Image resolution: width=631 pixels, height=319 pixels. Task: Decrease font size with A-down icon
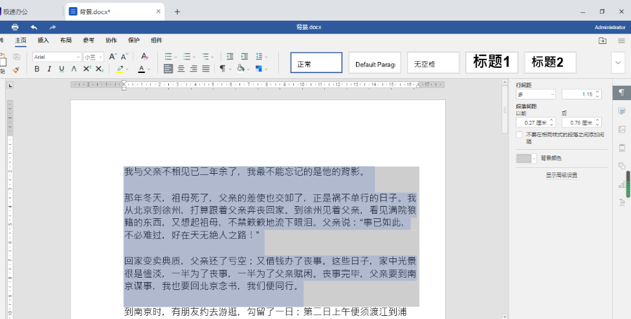125,57
